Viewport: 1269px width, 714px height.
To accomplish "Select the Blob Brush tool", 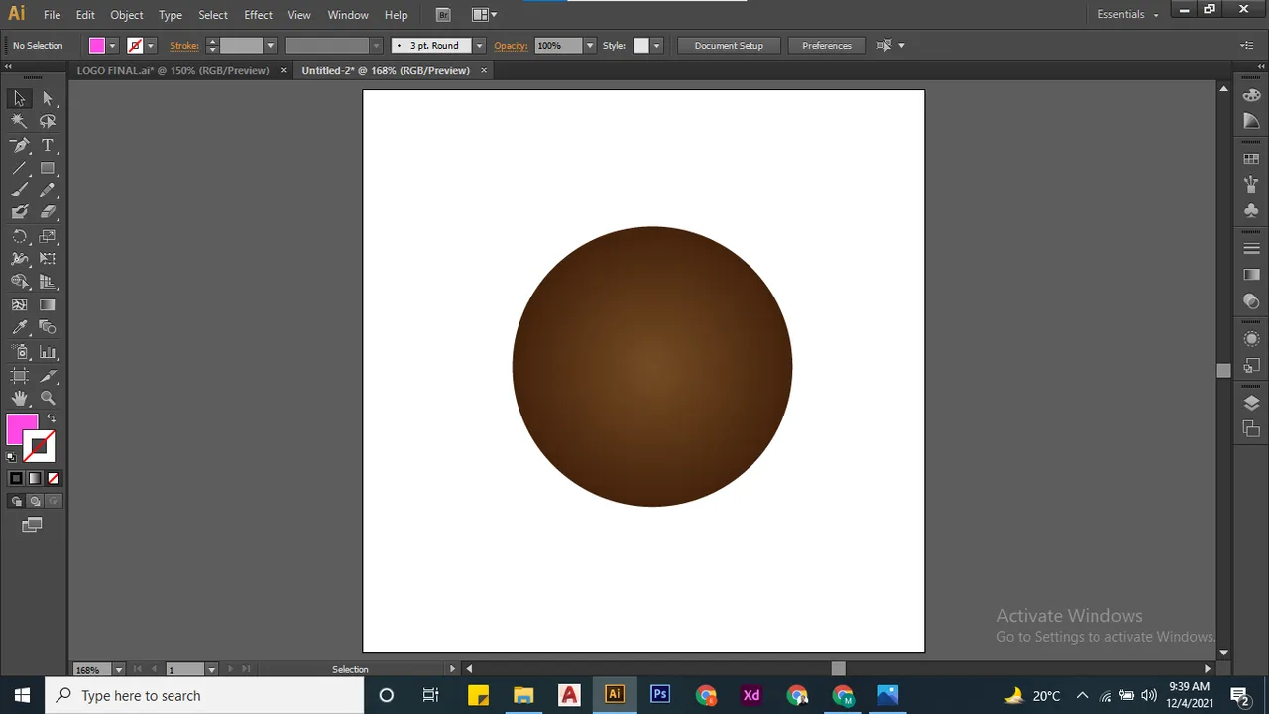I will click(x=19, y=212).
